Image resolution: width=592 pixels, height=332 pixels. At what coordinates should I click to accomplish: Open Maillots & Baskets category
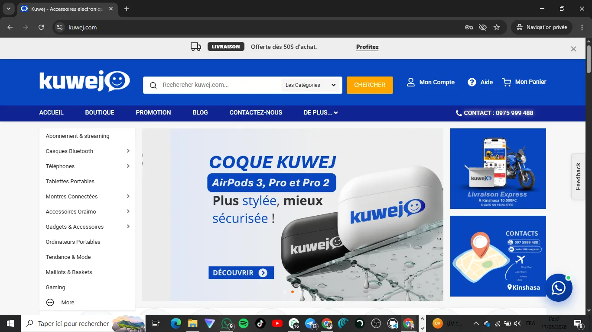tap(69, 272)
